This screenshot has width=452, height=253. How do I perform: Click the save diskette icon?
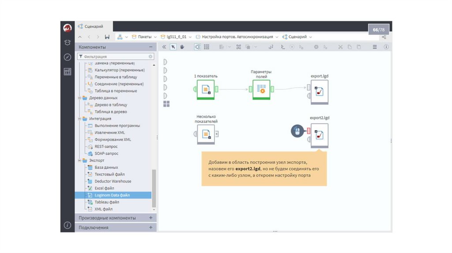tap(107, 37)
